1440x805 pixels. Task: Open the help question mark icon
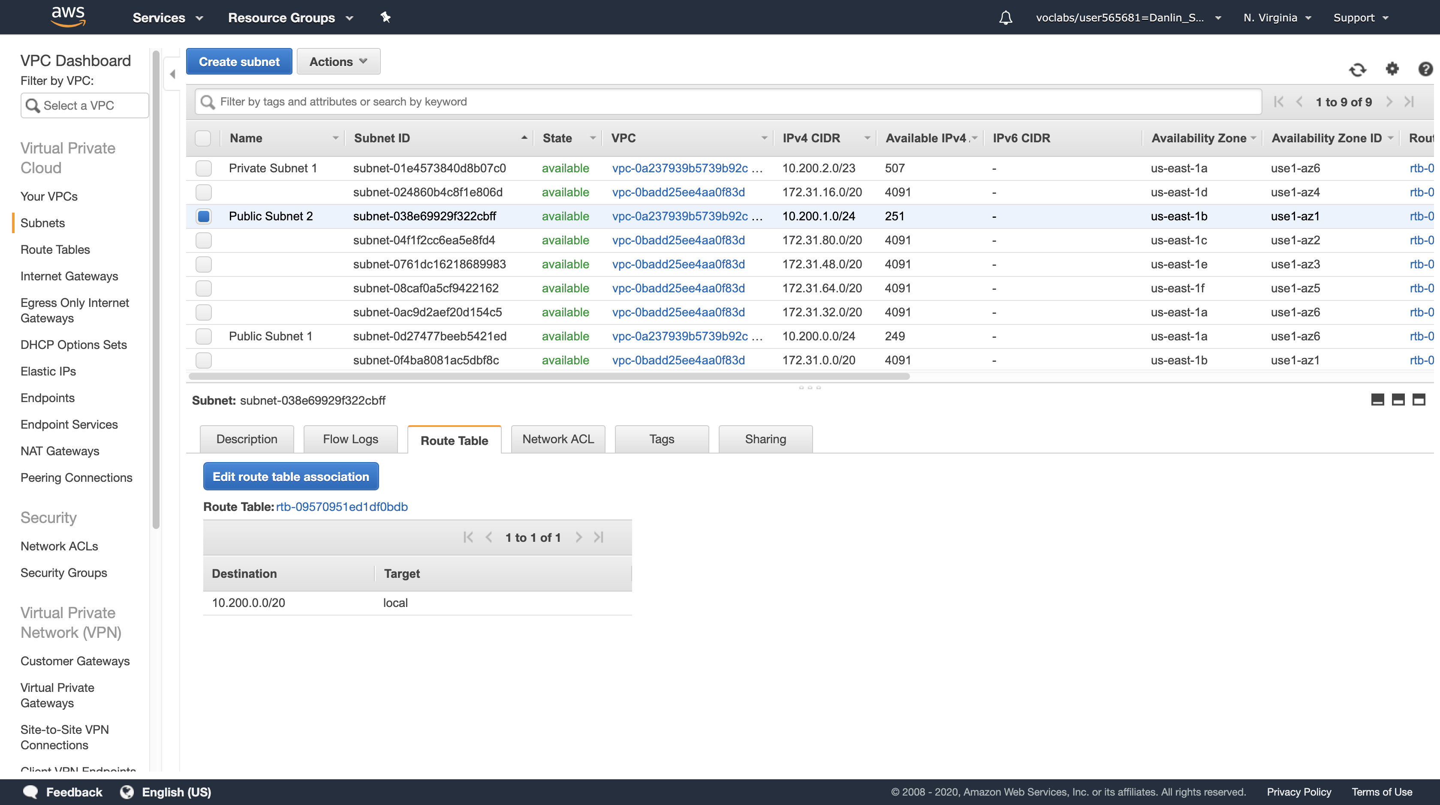pos(1425,69)
